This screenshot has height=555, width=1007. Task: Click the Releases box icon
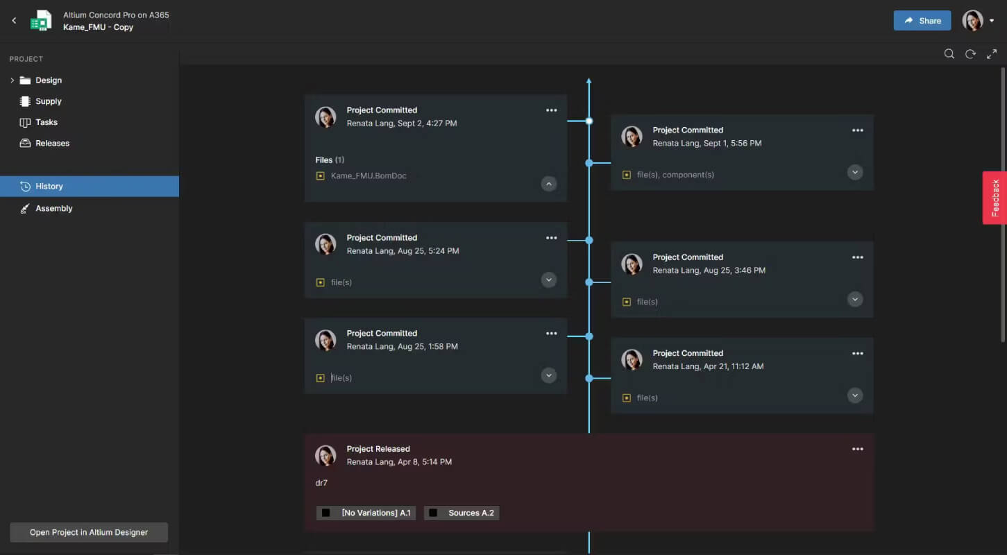click(25, 144)
